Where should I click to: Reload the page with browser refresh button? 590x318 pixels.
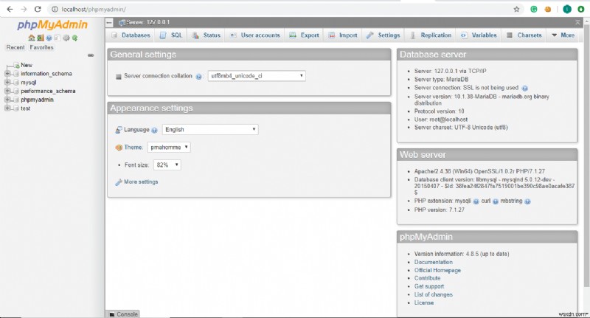point(38,9)
